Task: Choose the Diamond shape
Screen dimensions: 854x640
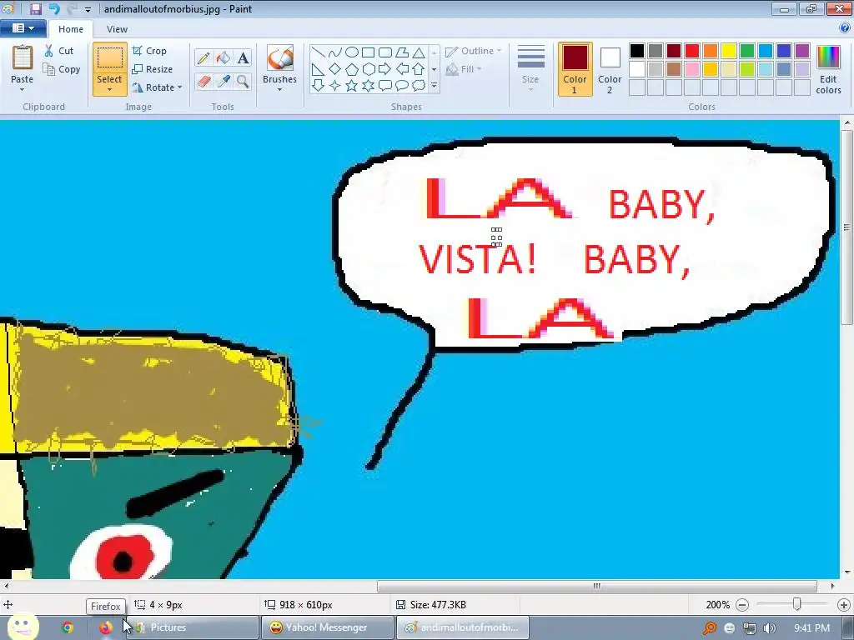Action: (335, 69)
